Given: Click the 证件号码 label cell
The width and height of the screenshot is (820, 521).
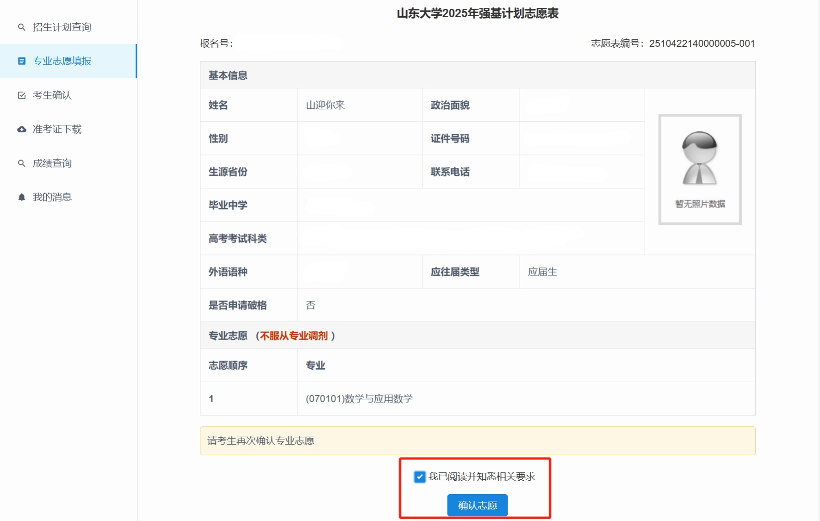Looking at the screenshot, I should click(x=471, y=138).
